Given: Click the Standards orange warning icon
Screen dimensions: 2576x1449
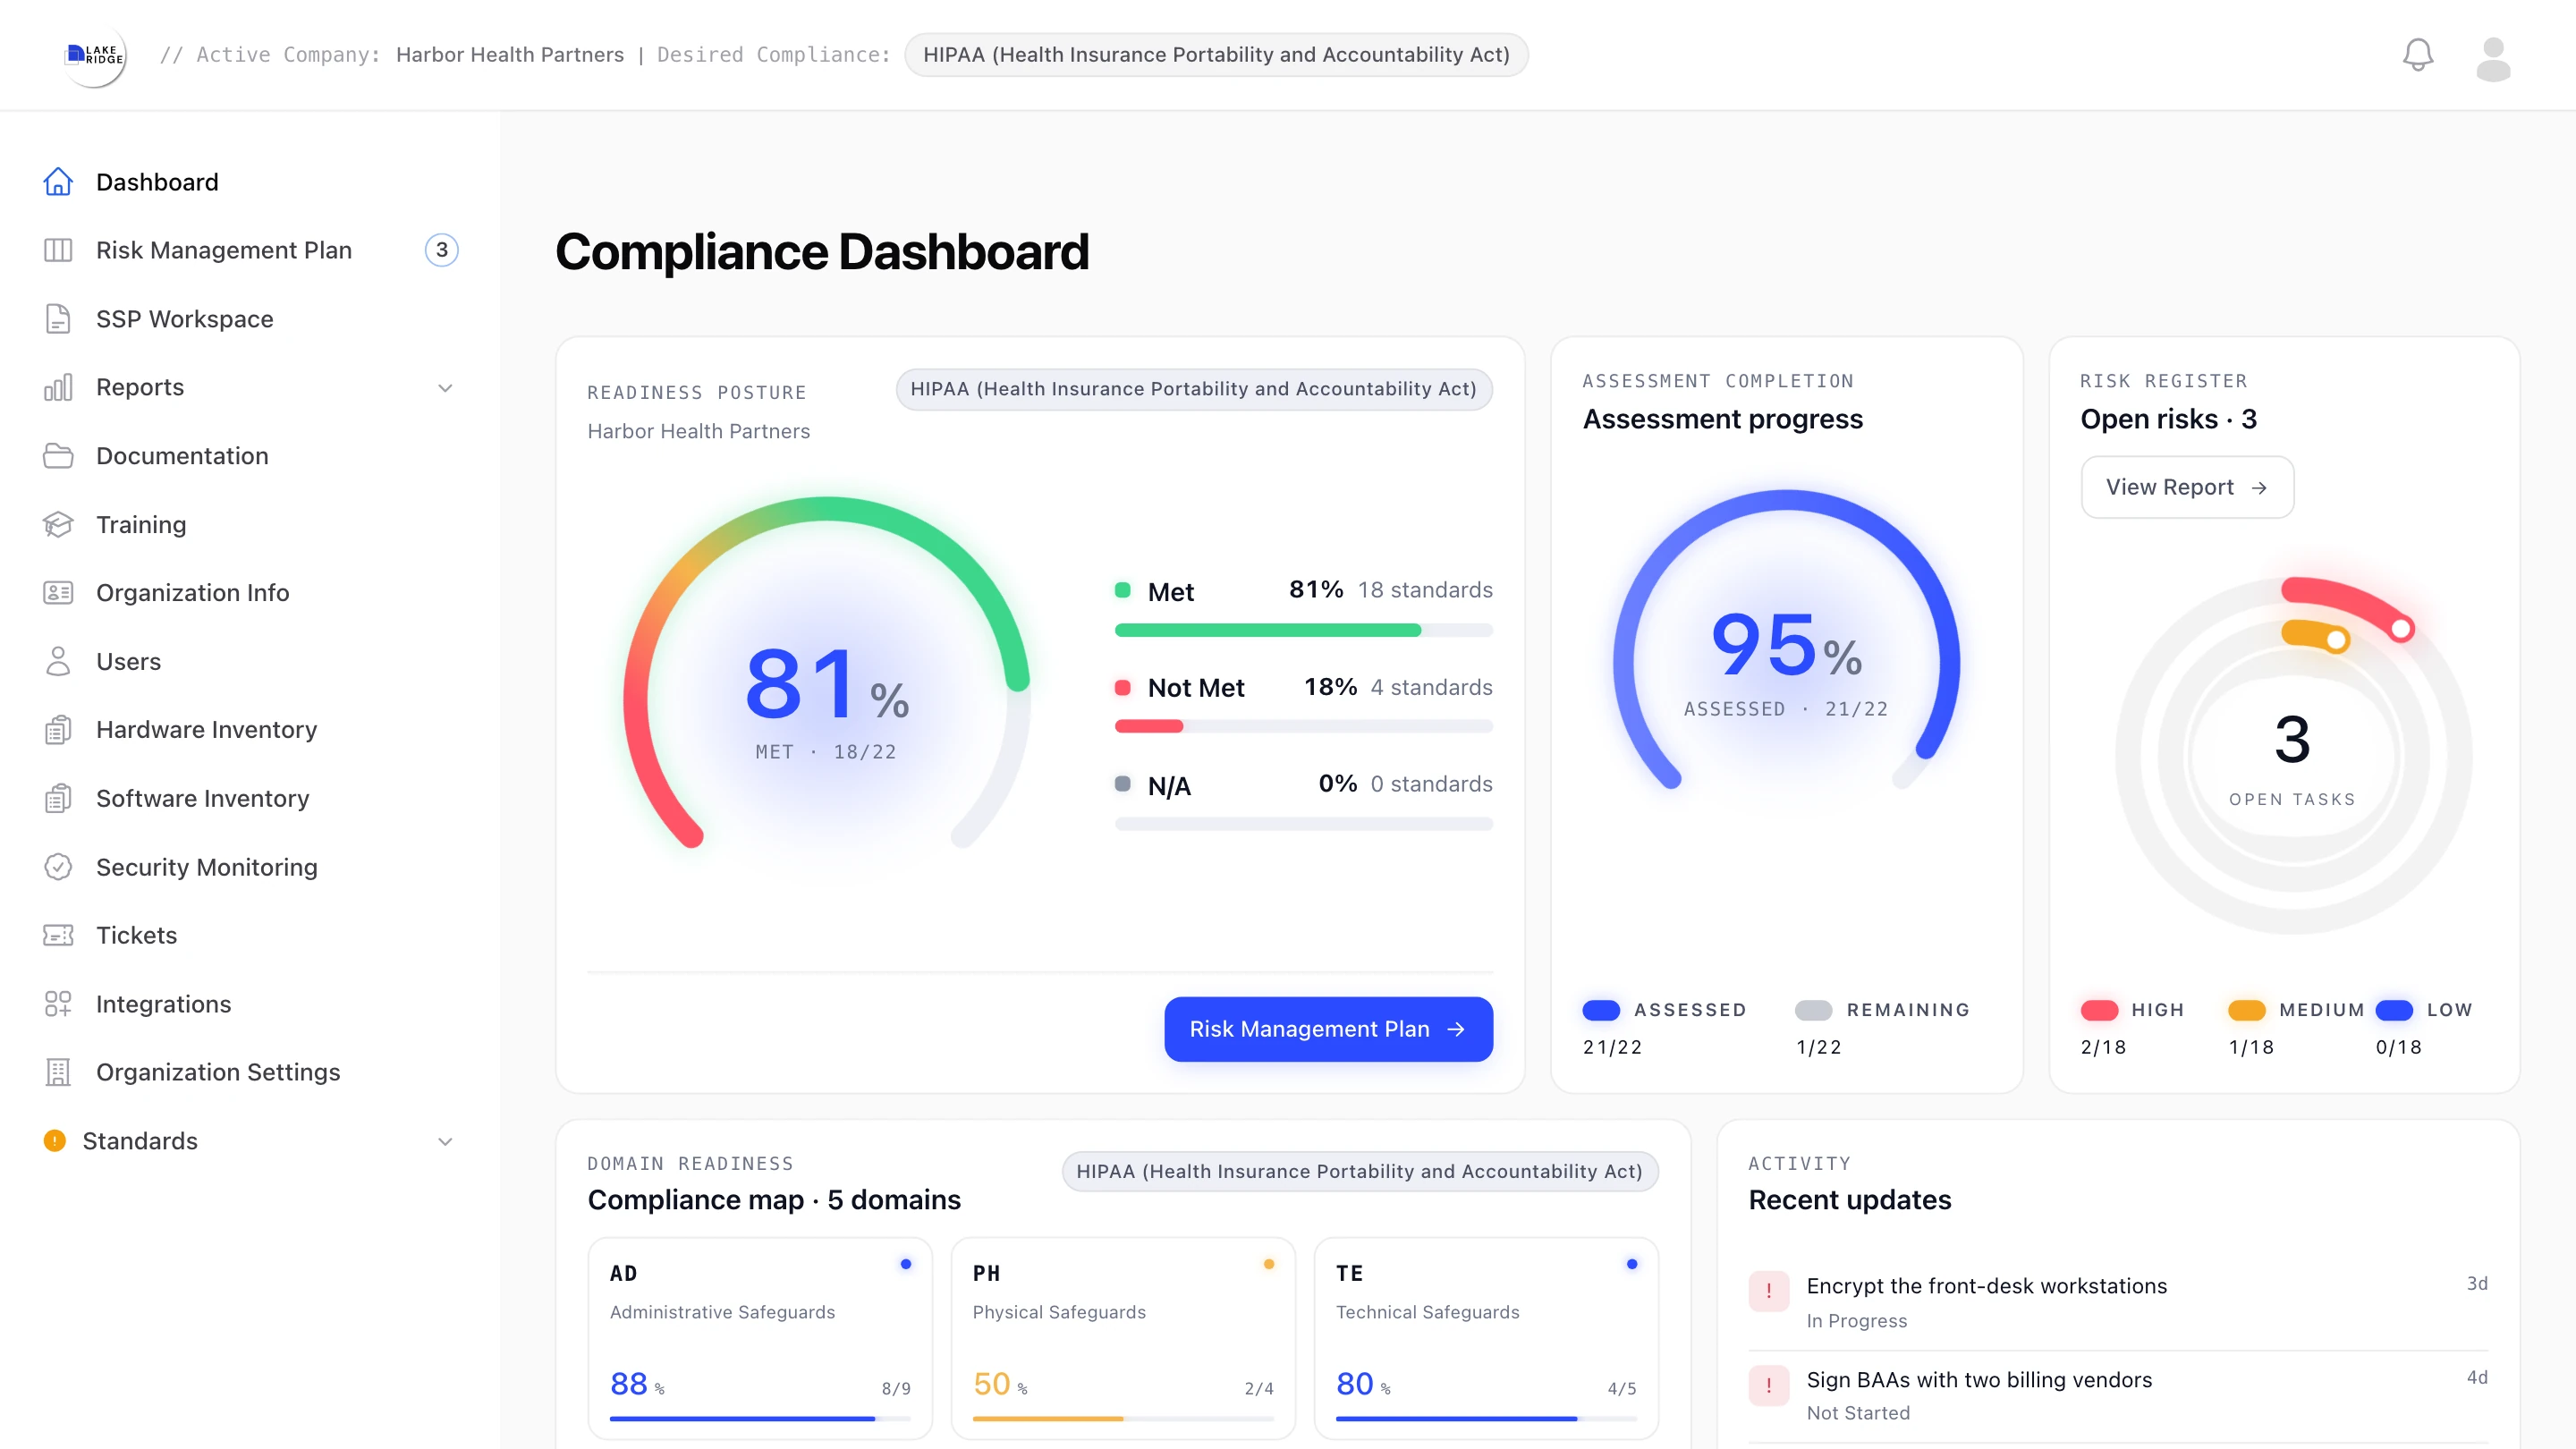Looking at the screenshot, I should (55, 1140).
